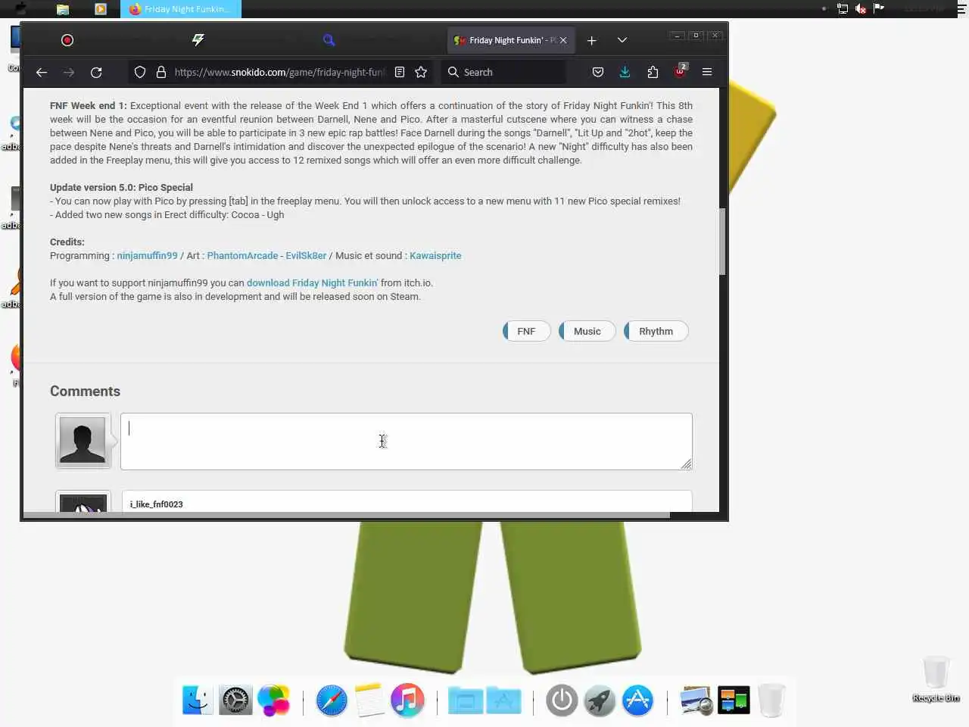
Task: Open Preview photo viewer dock icon
Action: point(696,700)
